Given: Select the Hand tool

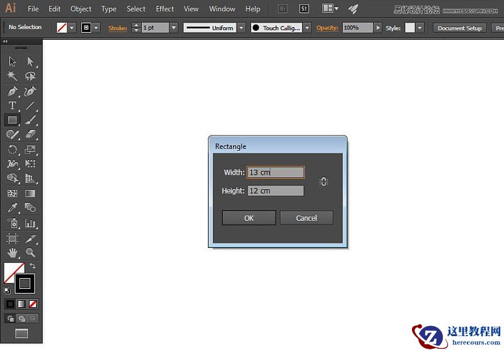Looking at the screenshot, I should pos(12,252).
